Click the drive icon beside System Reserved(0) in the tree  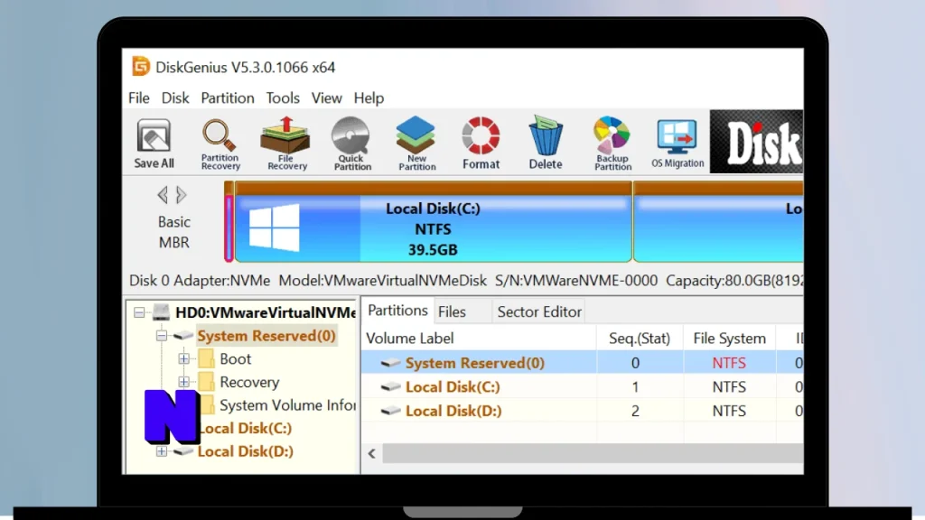point(182,336)
